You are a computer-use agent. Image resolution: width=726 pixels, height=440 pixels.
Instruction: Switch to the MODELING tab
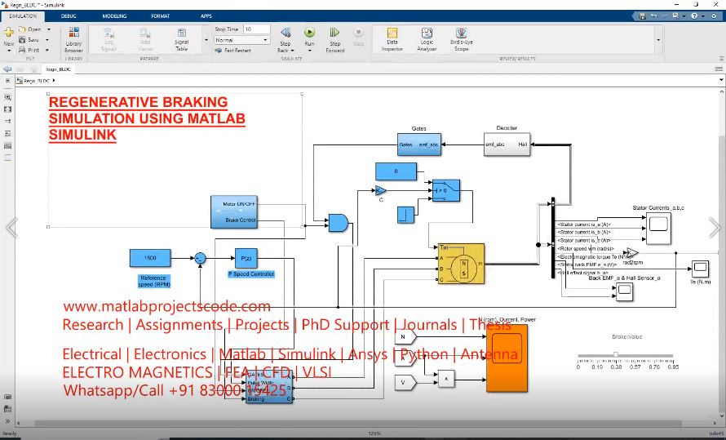point(114,16)
